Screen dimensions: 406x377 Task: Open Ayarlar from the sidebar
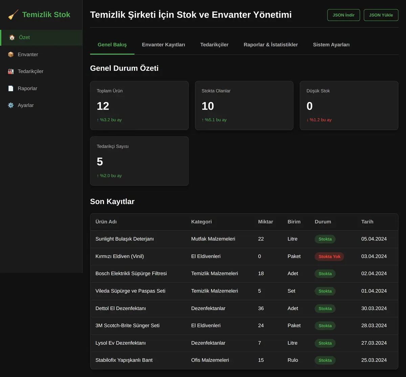[41, 105]
